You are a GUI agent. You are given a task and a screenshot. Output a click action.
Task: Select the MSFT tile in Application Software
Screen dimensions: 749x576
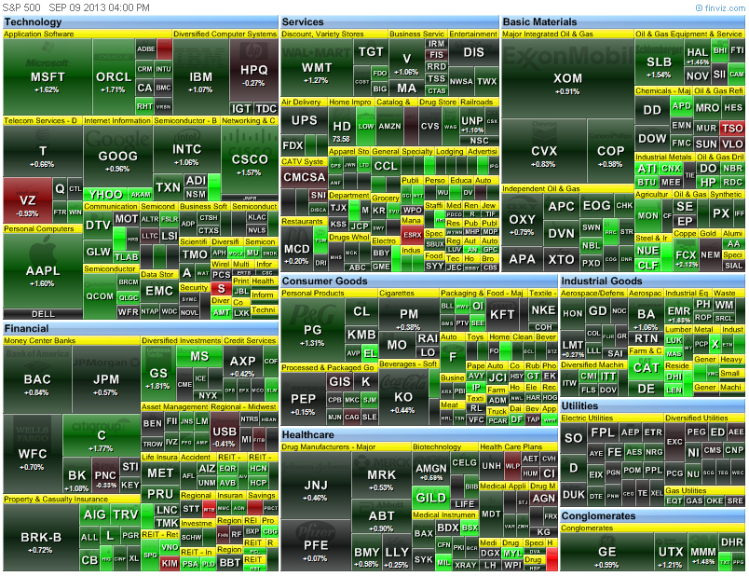coord(48,77)
